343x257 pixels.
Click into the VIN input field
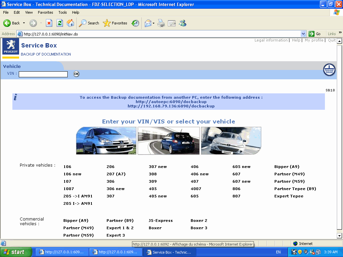(x=43, y=74)
